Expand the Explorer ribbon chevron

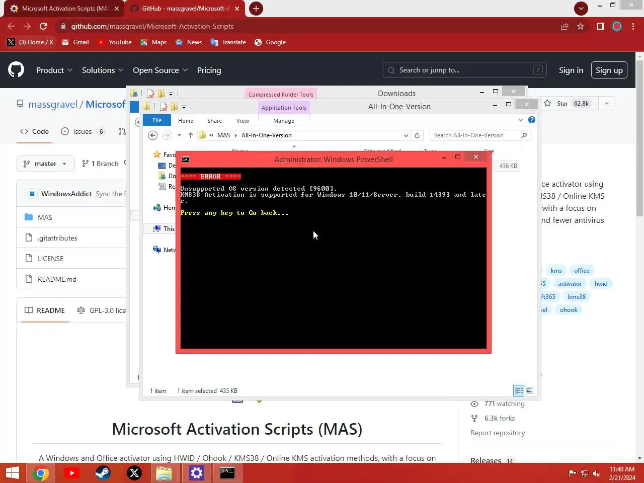click(521, 120)
